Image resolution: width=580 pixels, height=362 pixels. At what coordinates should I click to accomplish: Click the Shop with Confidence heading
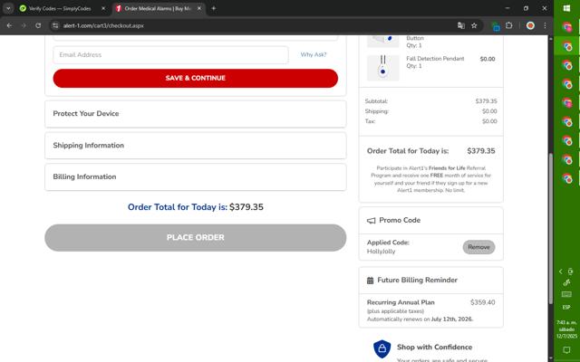(434, 348)
